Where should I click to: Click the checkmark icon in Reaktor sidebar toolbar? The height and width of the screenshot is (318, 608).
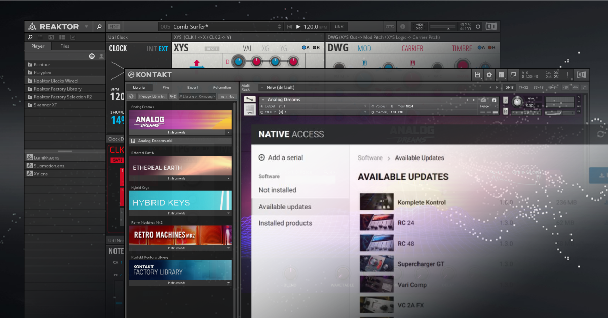(73, 37)
